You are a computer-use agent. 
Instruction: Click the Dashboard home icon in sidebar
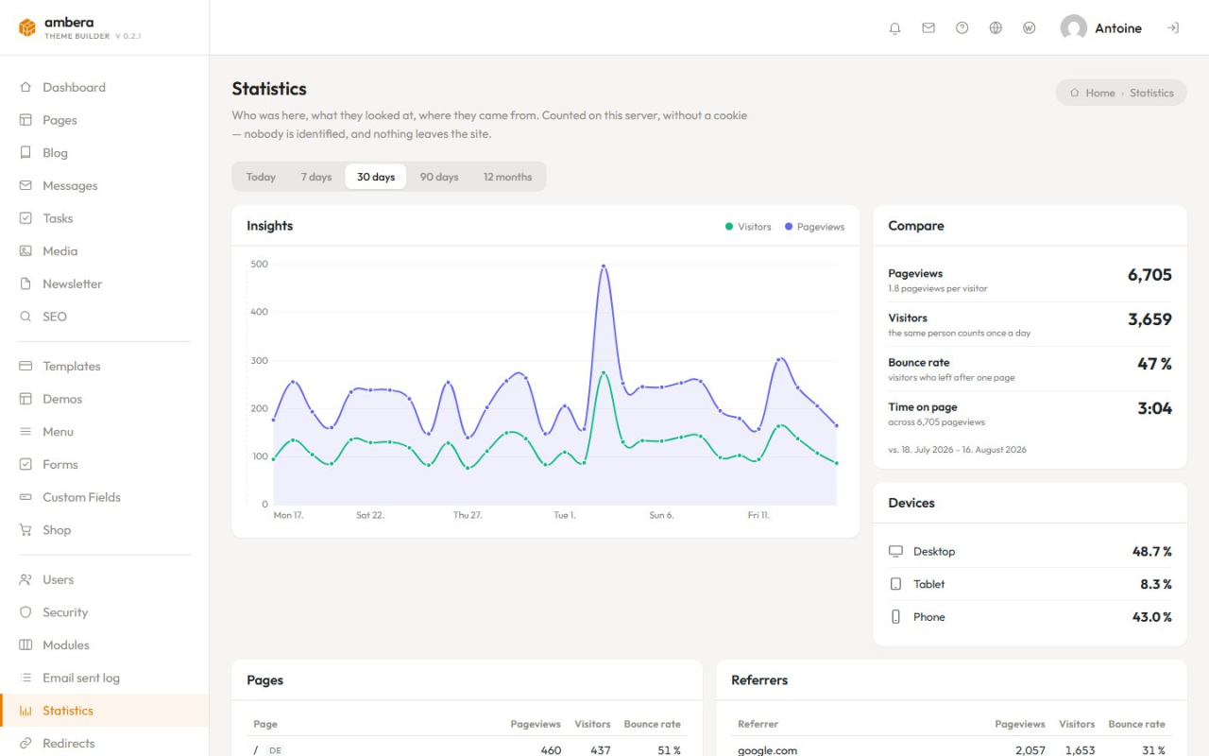26,87
